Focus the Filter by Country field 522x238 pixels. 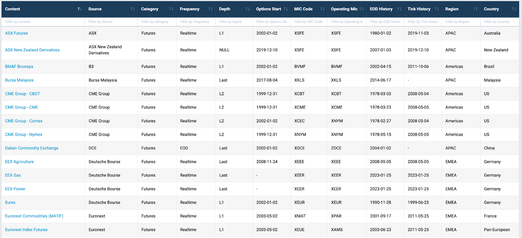[499, 22]
